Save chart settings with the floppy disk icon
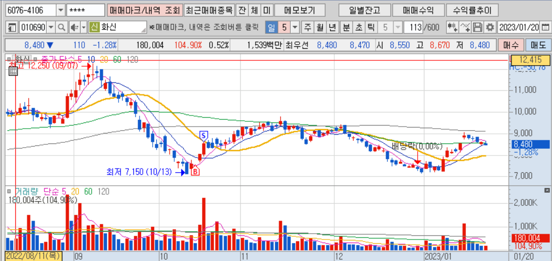 pyautogui.click(x=477, y=27)
